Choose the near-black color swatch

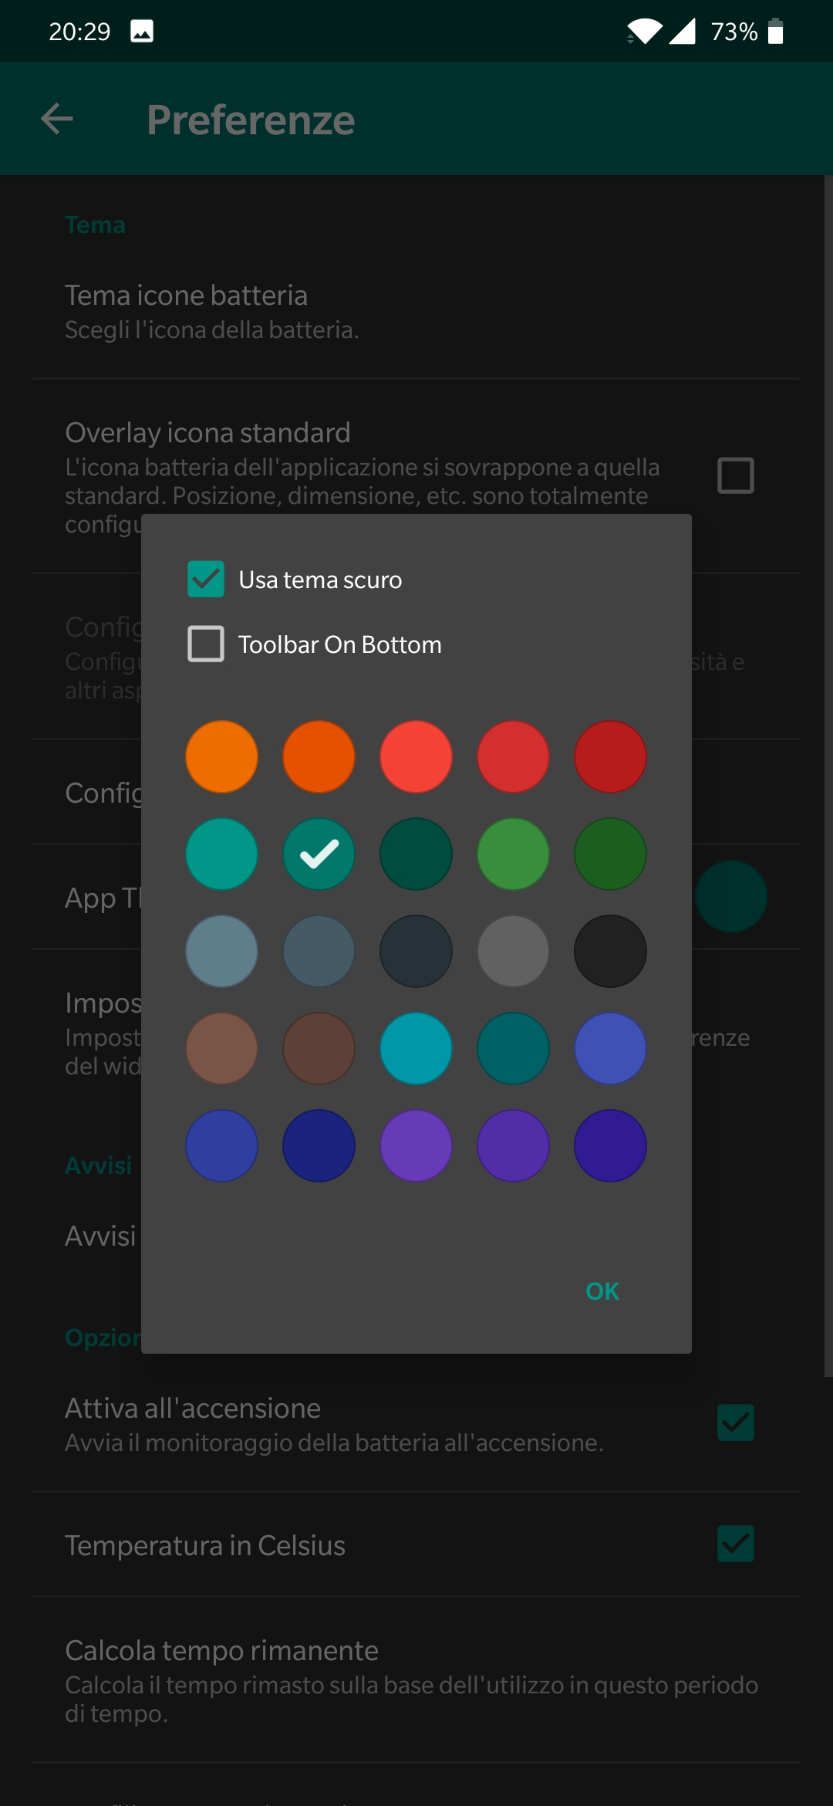(610, 952)
